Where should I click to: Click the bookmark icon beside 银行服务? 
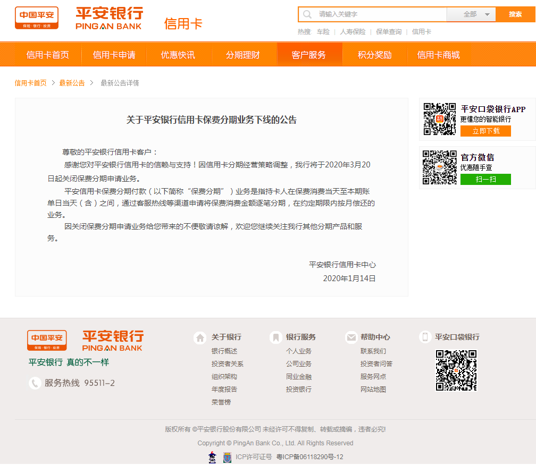click(x=275, y=337)
